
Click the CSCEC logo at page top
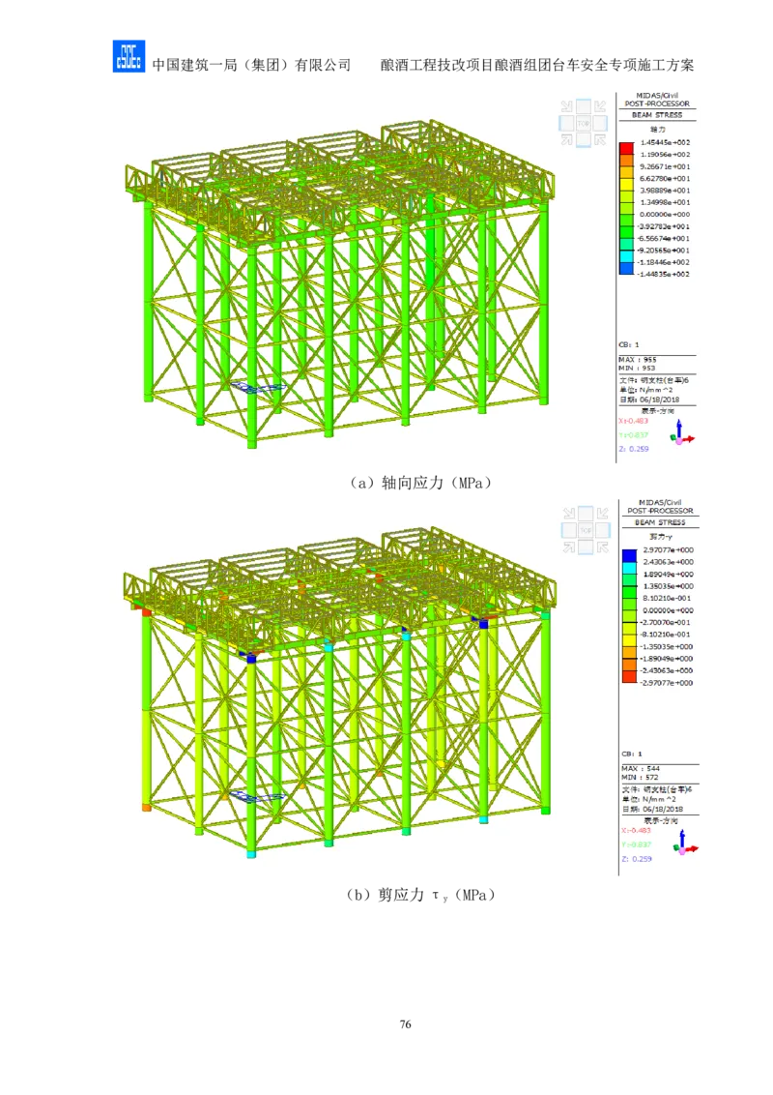pyautogui.click(x=127, y=58)
